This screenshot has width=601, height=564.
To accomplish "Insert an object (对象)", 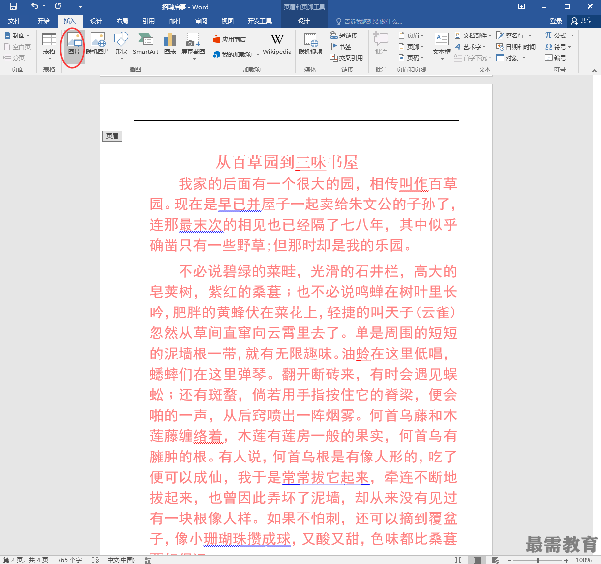I will pos(511,58).
